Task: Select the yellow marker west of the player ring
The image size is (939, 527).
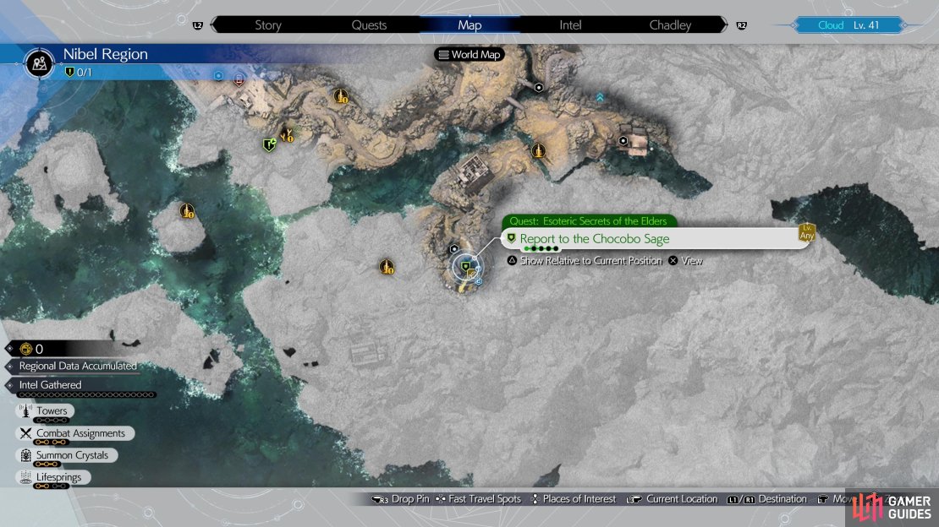Action: coord(387,267)
